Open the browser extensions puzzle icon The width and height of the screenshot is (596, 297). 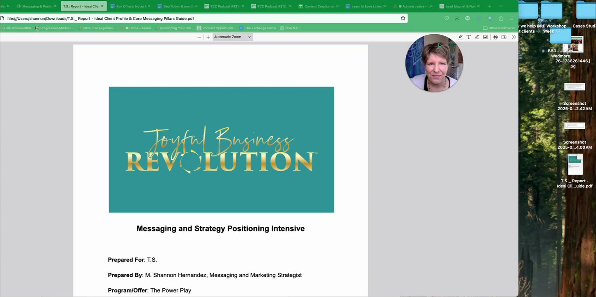tap(501, 18)
